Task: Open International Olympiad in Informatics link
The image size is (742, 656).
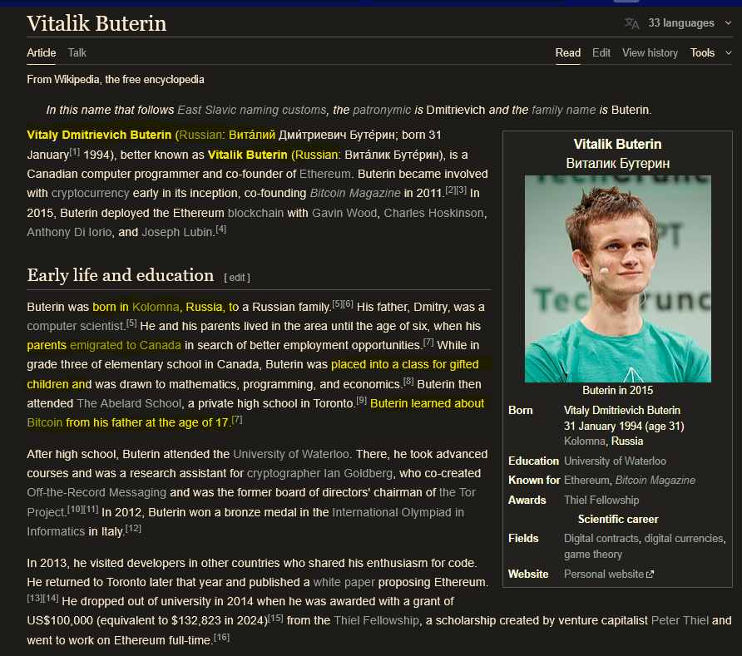Action: [x=398, y=513]
